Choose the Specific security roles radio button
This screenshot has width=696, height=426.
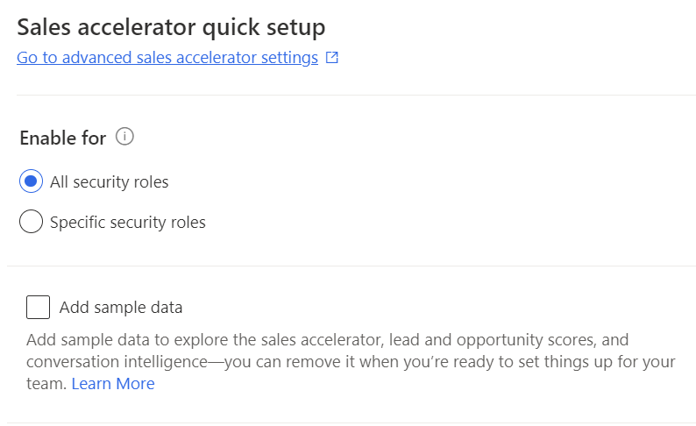point(31,222)
